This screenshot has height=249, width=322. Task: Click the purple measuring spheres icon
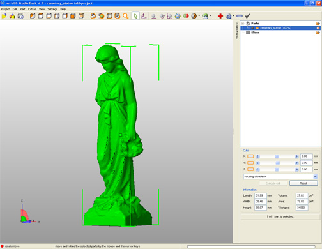(x=169, y=16)
